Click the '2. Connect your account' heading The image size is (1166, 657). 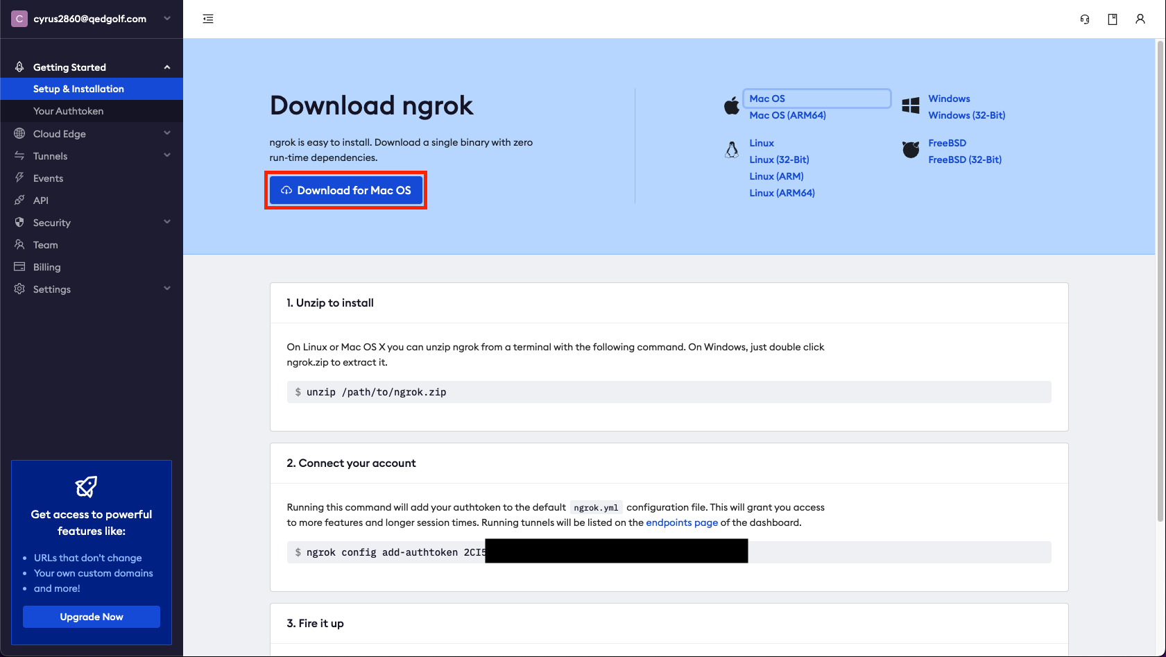pyautogui.click(x=351, y=463)
